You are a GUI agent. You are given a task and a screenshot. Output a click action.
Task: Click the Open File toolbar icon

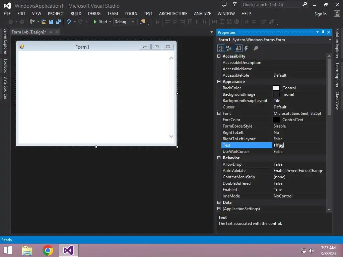click(44, 22)
